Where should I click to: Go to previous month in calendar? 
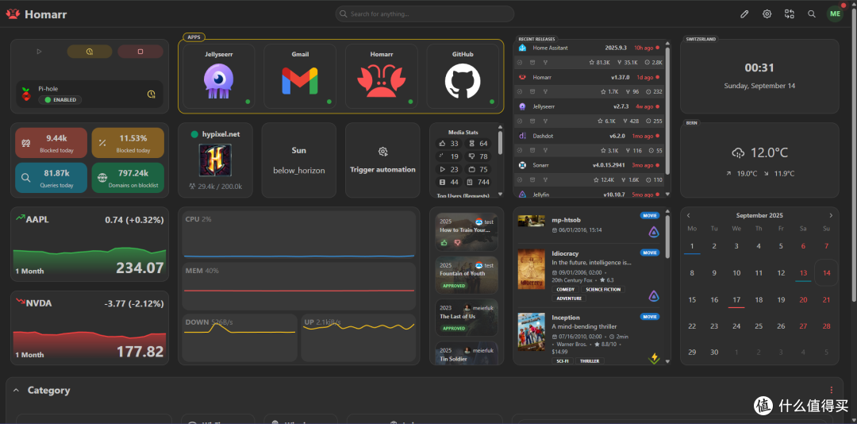click(688, 215)
